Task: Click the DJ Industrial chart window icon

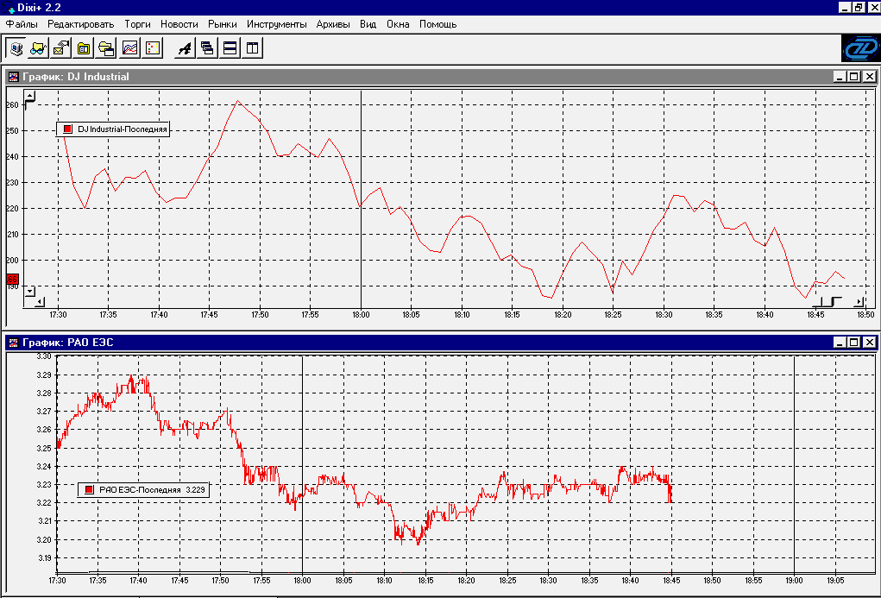Action: pyautogui.click(x=13, y=77)
